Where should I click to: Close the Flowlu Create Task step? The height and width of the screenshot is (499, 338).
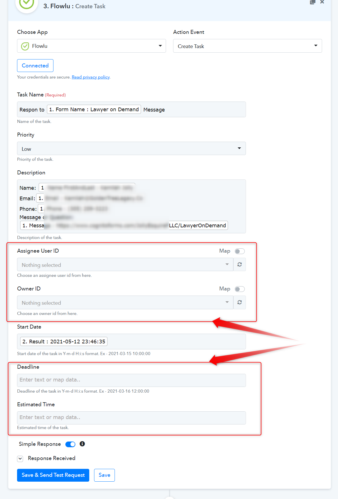coord(322,2)
